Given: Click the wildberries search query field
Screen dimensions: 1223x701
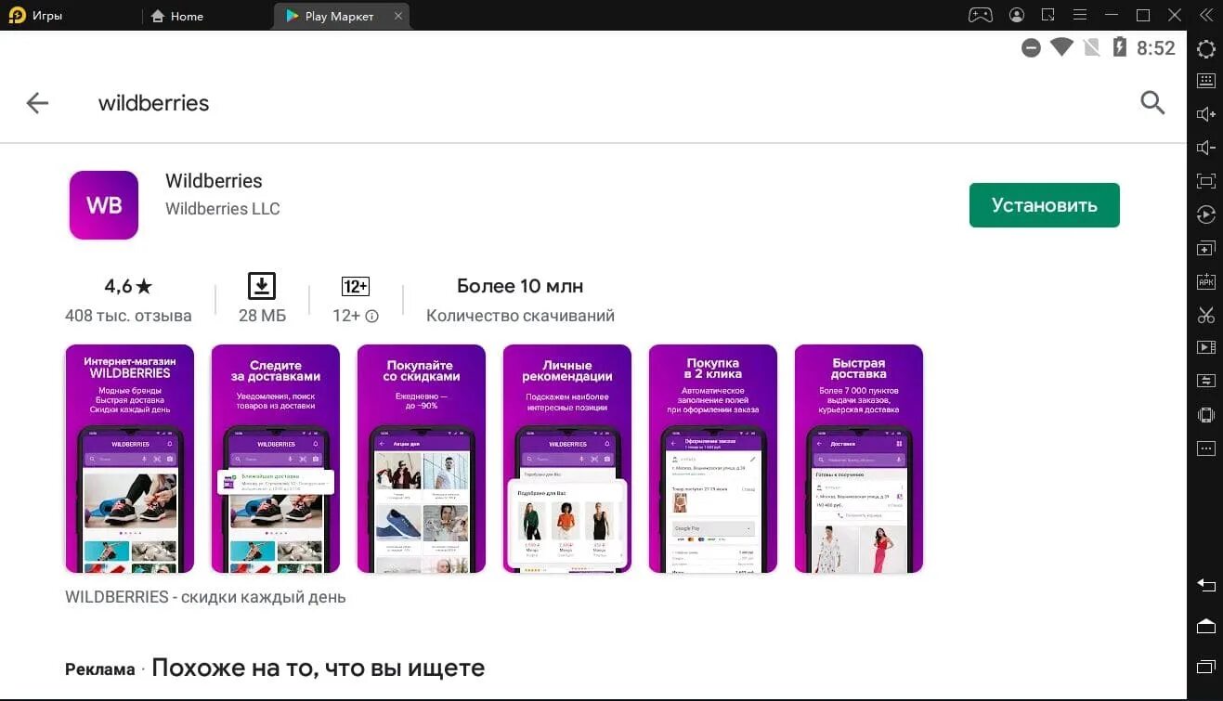Looking at the screenshot, I should (x=154, y=103).
